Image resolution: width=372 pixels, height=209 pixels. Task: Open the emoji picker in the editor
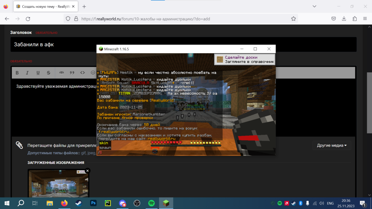(93, 73)
